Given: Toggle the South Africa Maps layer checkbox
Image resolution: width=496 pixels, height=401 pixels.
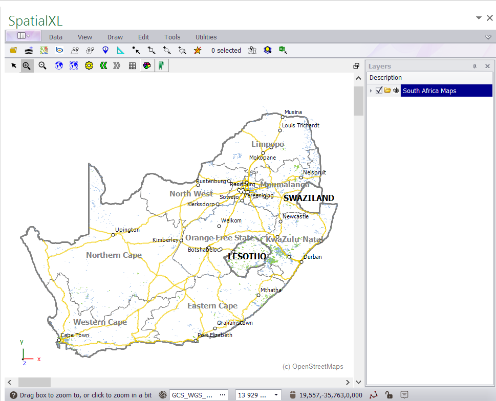Looking at the screenshot, I should click(x=378, y=90).
